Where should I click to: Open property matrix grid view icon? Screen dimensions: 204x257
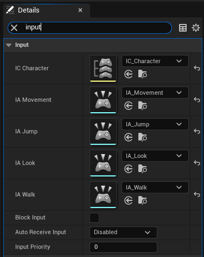click(183, 28)
